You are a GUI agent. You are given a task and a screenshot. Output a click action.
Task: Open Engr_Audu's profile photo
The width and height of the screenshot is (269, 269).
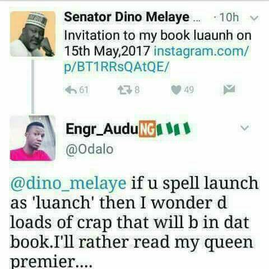point(33,138)
